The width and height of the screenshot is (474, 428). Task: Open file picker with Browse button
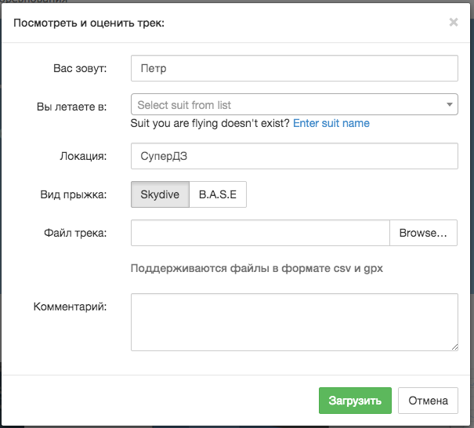(x=423, y=233)
